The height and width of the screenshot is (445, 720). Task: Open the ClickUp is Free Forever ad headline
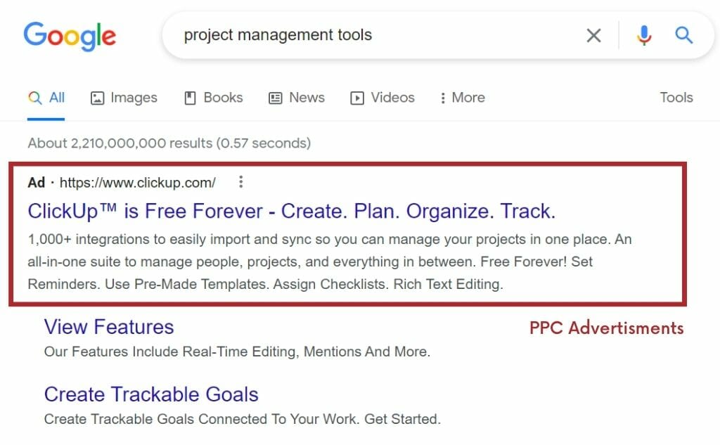tap(291, 211)
